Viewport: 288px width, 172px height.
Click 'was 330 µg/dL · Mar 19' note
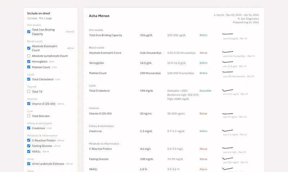click(x=235, y=39)
